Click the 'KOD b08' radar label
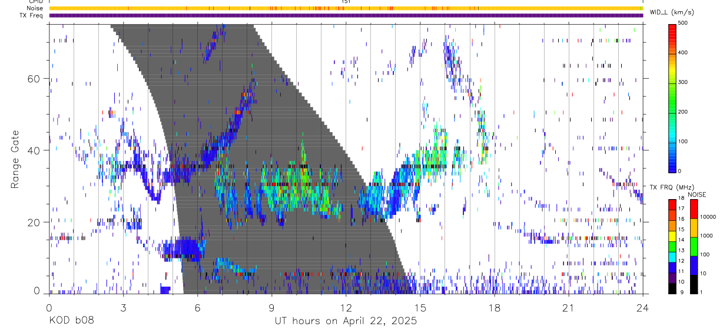 (71, 321)
